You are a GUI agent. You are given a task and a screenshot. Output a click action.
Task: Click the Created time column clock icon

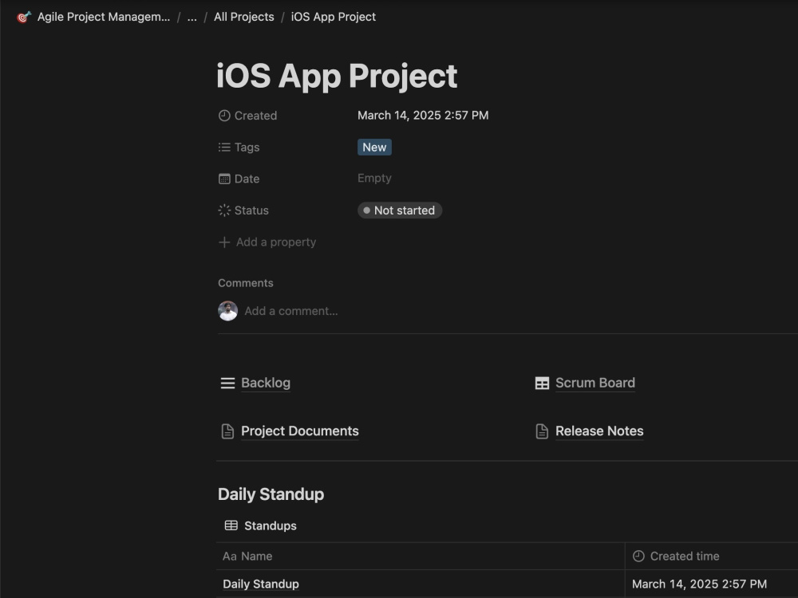coord(638,557)
